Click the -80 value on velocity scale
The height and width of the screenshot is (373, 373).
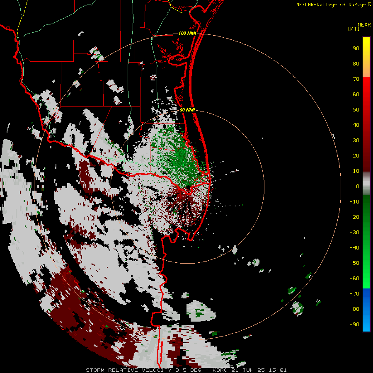[x=354, y=309]
